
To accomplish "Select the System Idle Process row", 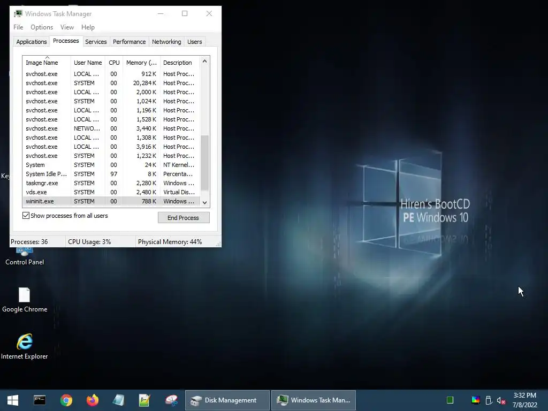I will (x=111, y=174).
